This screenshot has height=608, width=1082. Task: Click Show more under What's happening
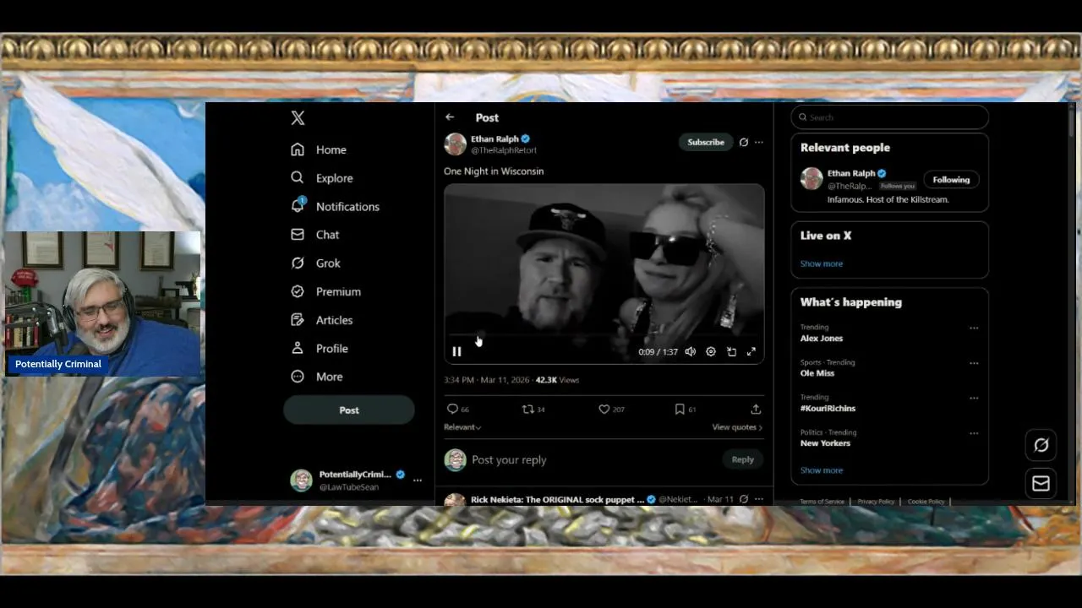(822, 470)
